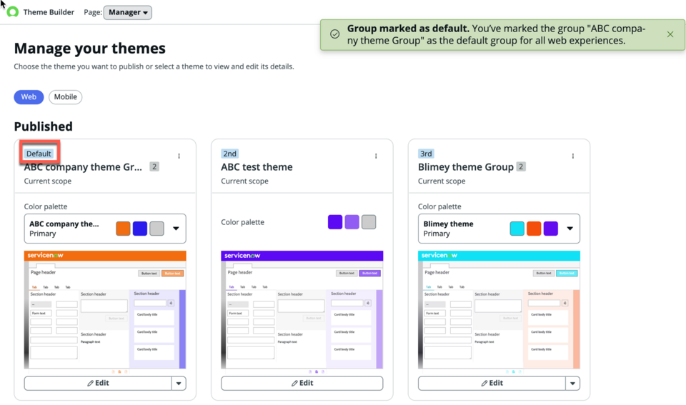Image resolution: width=686 pixels, height=405 pixels.
Task: Open more options menu for ABC company theme Group
Action: (x=179, y=156)
